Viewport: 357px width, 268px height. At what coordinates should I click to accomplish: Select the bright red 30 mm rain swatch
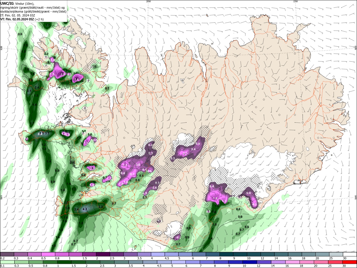pos(349,262)
